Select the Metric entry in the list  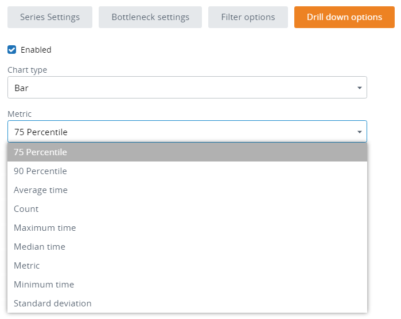(27, 266)
